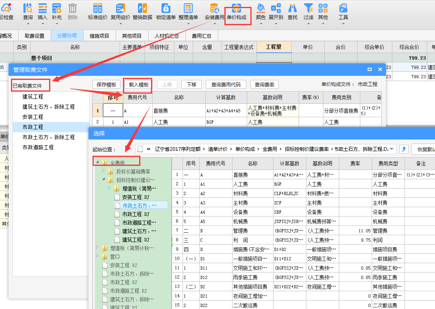Collapse the 招标控制价建议 folder

[103, 179]
